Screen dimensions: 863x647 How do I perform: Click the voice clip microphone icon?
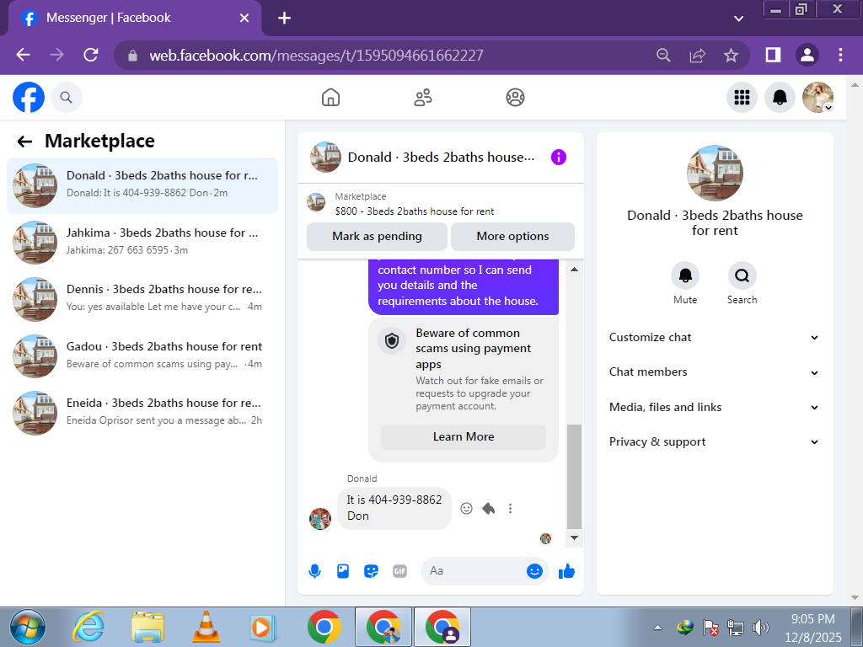point(315,571)
